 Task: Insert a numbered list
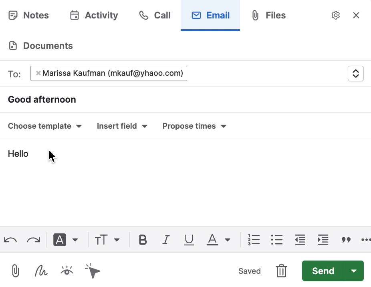[x=254, y=240]
